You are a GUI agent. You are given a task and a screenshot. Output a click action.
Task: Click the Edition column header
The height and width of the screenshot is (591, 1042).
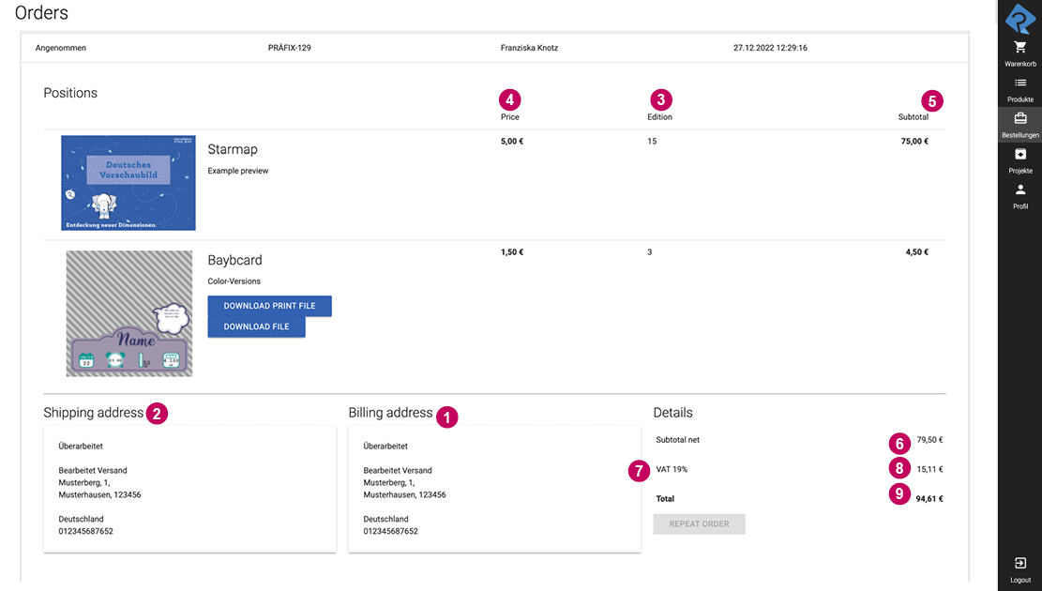point(659,116)
